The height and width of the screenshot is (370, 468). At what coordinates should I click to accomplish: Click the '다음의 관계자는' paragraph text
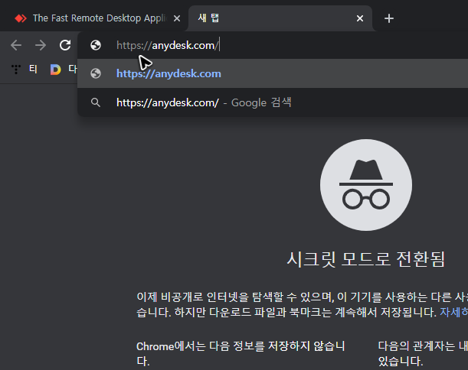[x=423, y=354]
